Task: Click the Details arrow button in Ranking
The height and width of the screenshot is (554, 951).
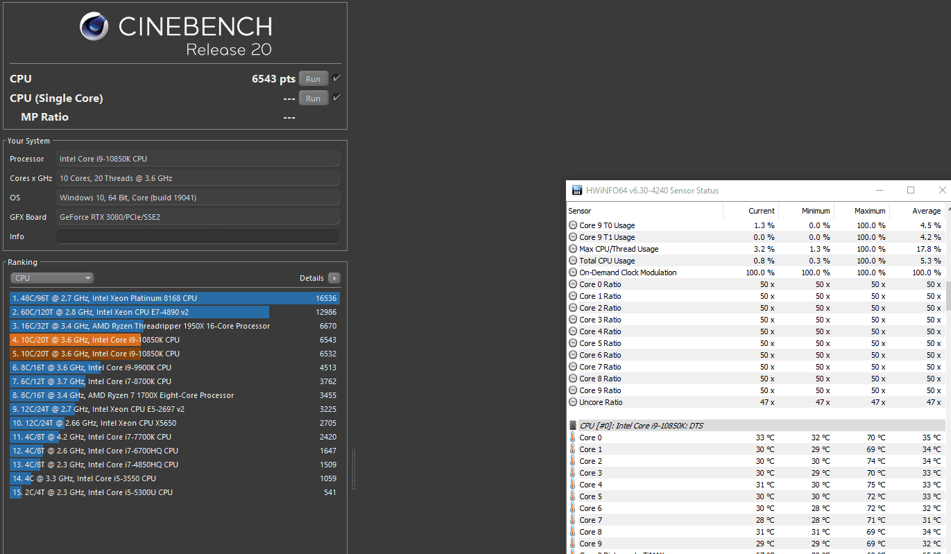Action: pos(334,278)
